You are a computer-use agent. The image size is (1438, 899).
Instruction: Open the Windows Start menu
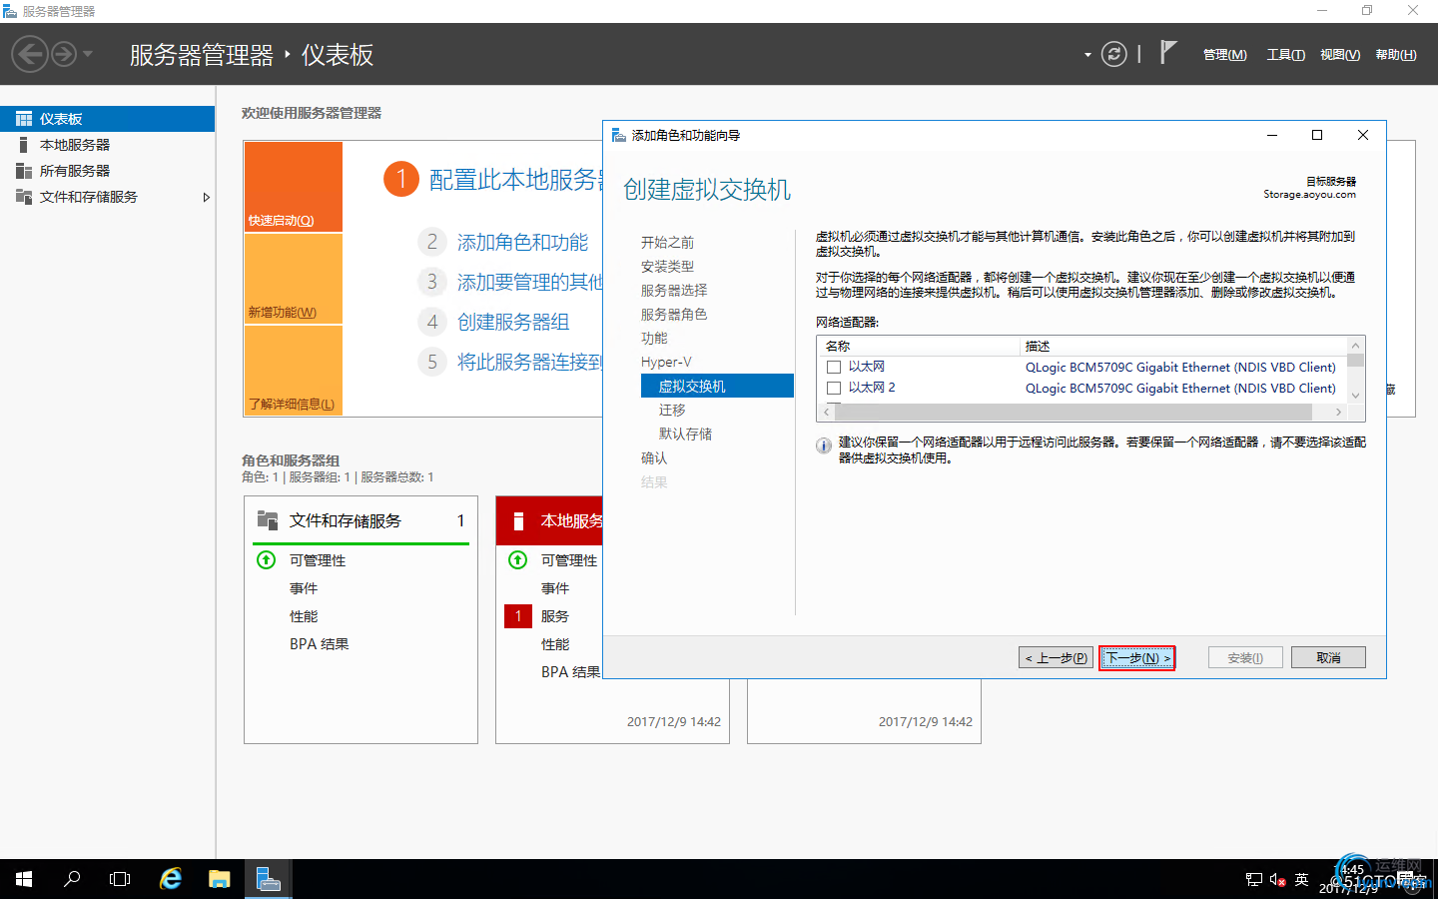[24, 879]
